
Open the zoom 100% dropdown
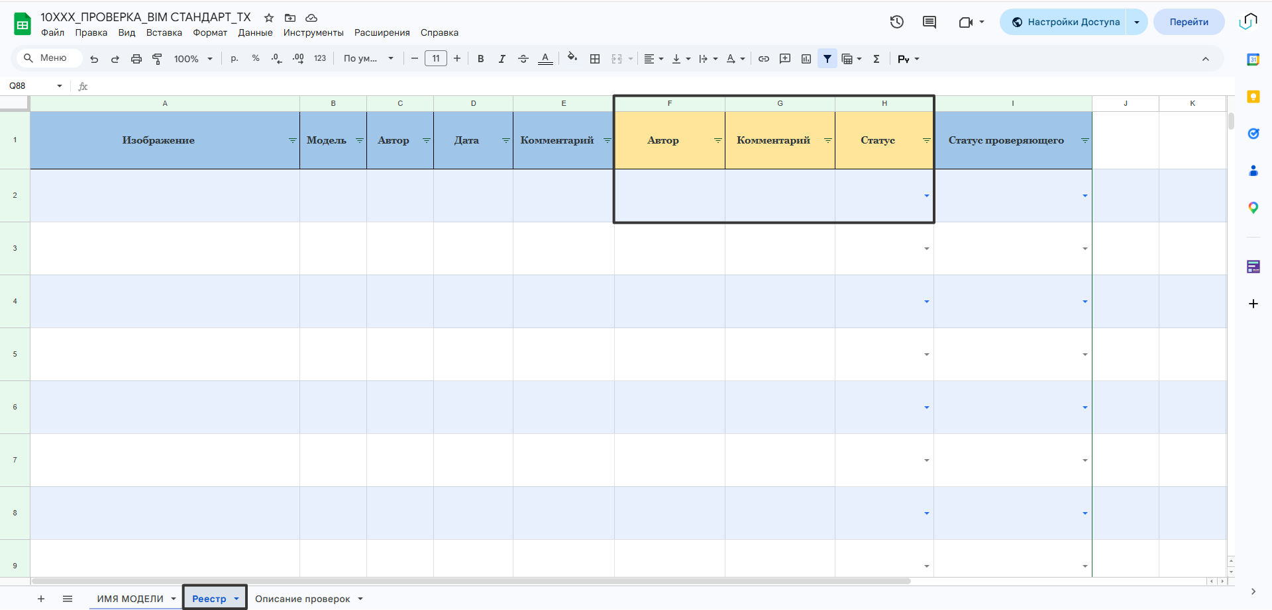(x=193, y=59)
